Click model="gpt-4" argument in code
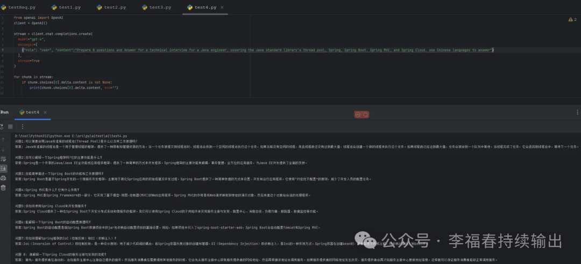 [32, 39]
